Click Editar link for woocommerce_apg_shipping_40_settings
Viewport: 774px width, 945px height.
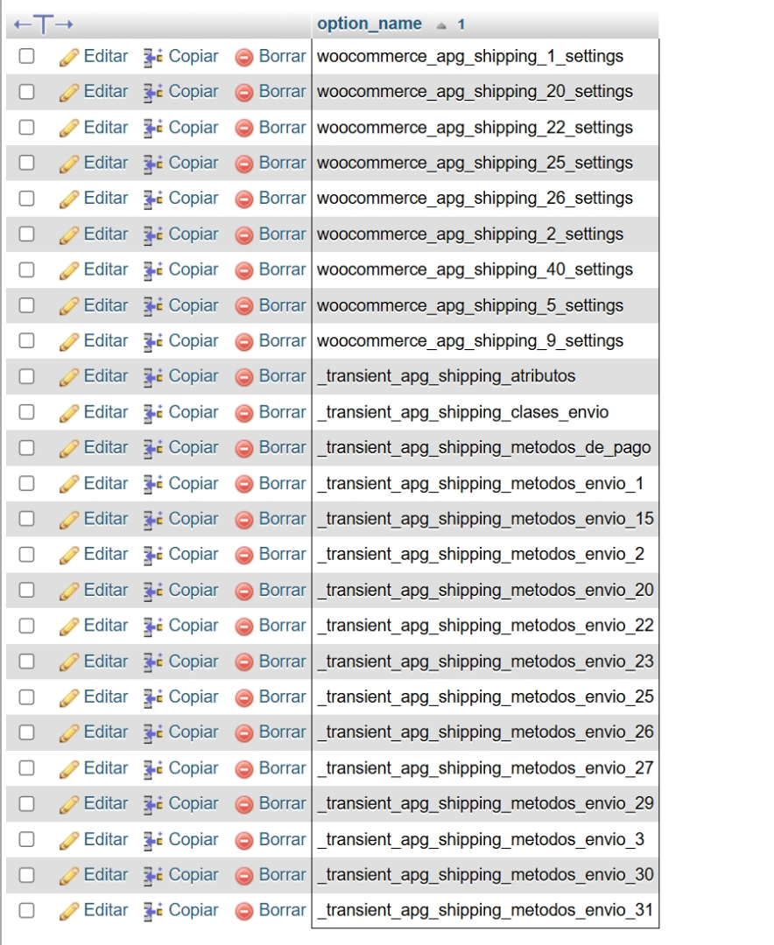(x=105, y=269)
